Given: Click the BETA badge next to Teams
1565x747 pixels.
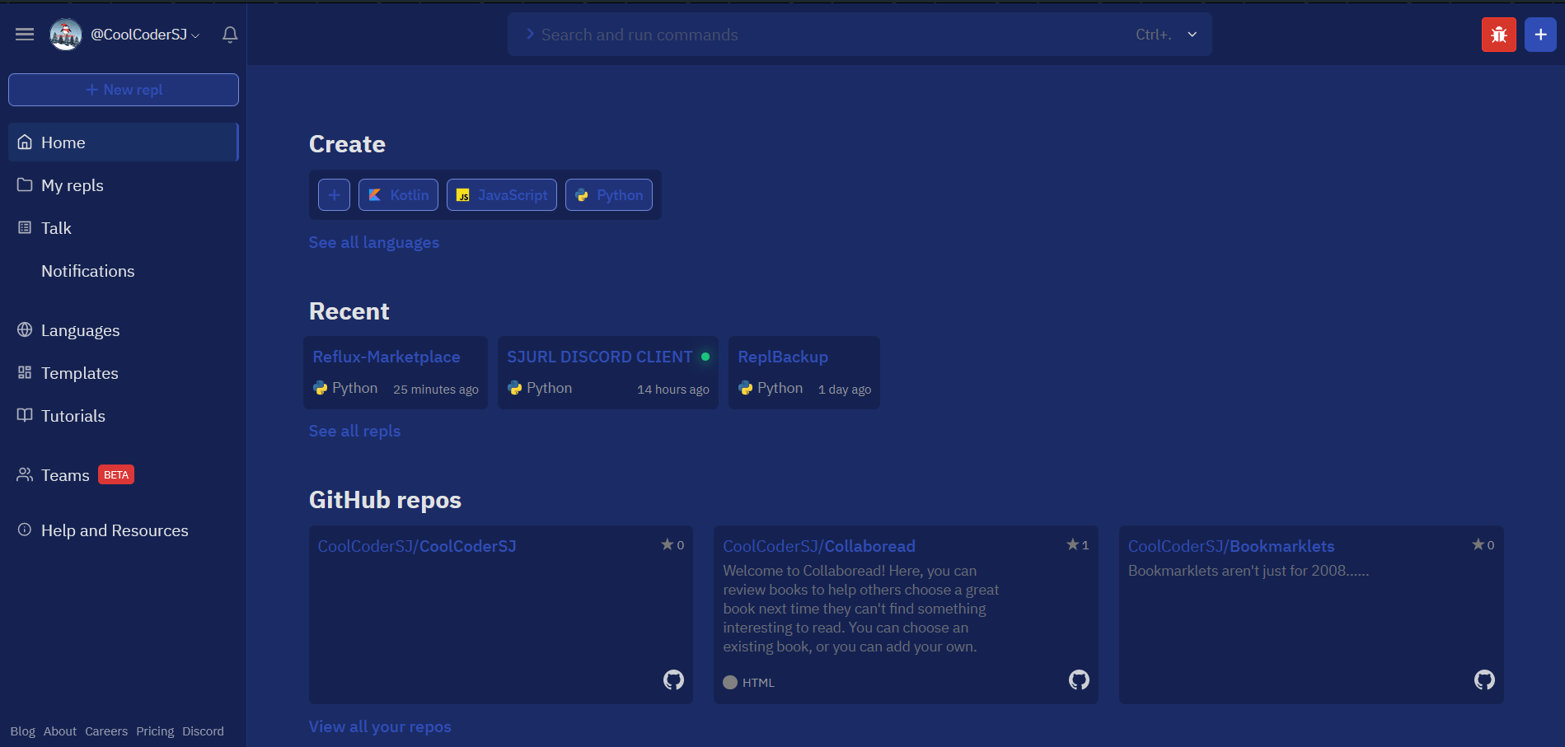Looking at the screenshot, I should 116,474.
